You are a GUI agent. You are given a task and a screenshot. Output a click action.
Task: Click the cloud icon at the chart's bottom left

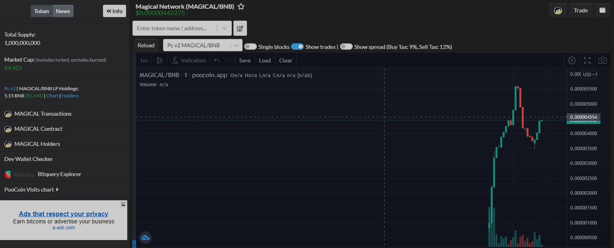point(145,237)
